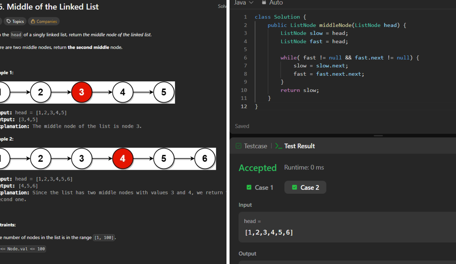Click the ListNode fast = head line
Image resolution: width=456 pixels, height=264 pixels.
pyautogui.click(x=314, y=41)
